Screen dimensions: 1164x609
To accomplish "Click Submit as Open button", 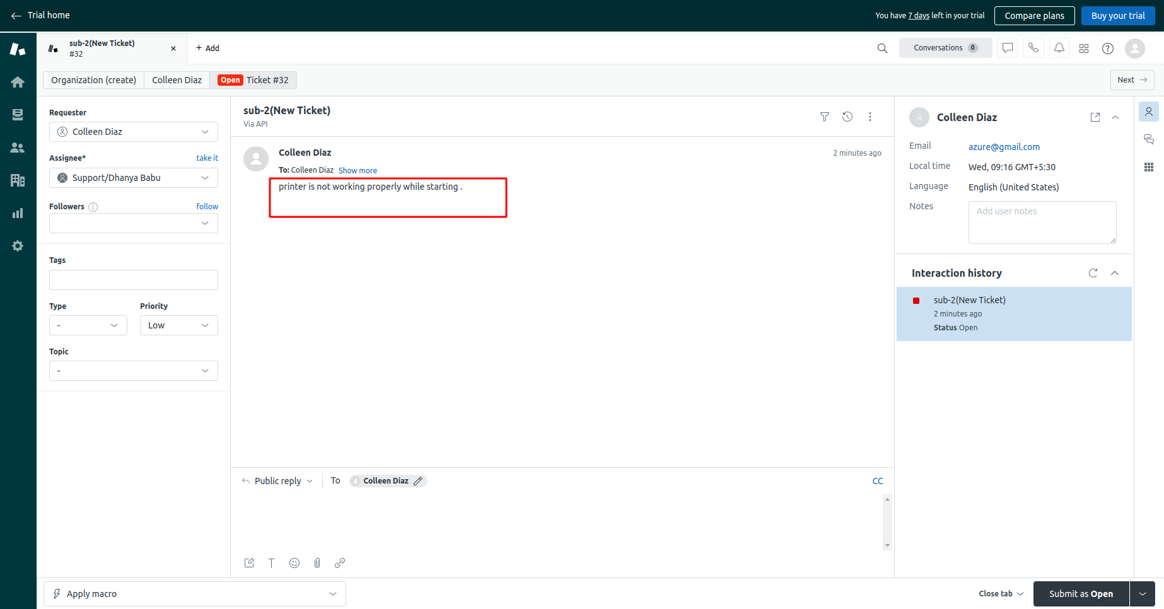I will (1081, 594).
